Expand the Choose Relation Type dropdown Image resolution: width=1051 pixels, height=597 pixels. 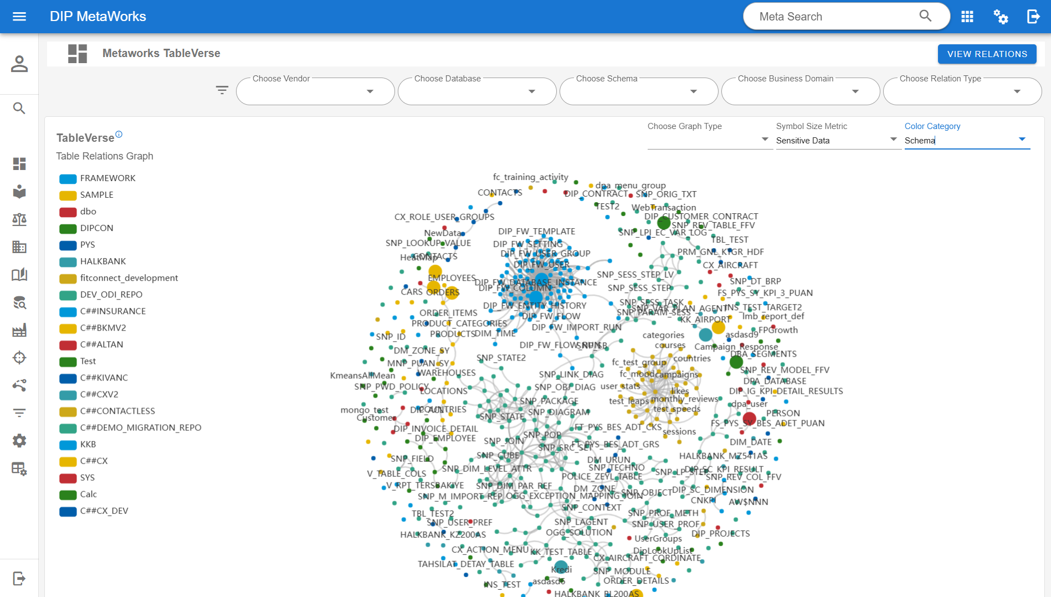(962, 91)
